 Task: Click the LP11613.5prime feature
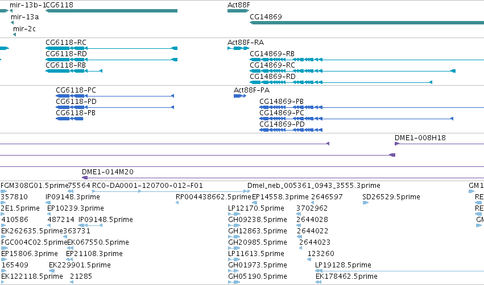coord(234,259)
